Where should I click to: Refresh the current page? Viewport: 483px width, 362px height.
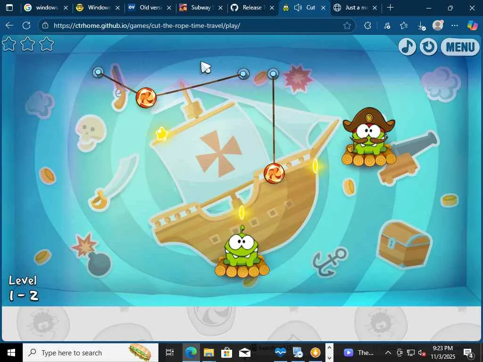26,25
